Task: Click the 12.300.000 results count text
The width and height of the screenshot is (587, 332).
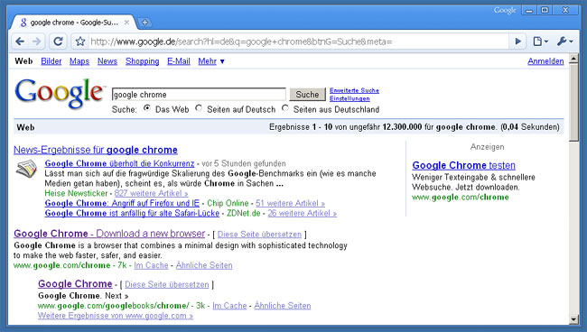Action: click(402, 127)
